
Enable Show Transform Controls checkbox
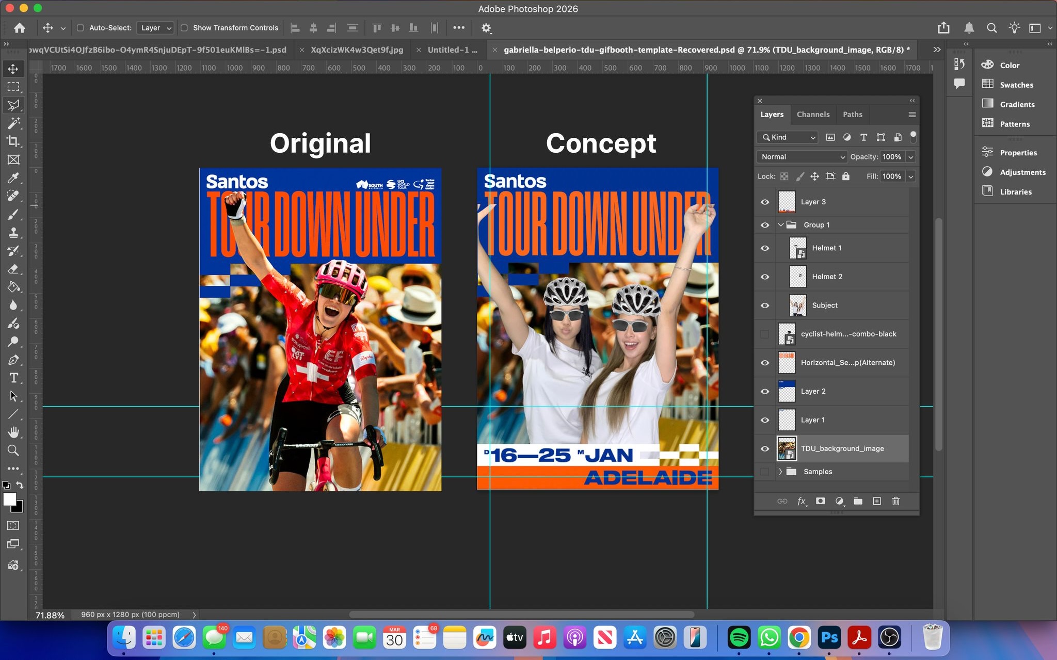coord(184,28)
